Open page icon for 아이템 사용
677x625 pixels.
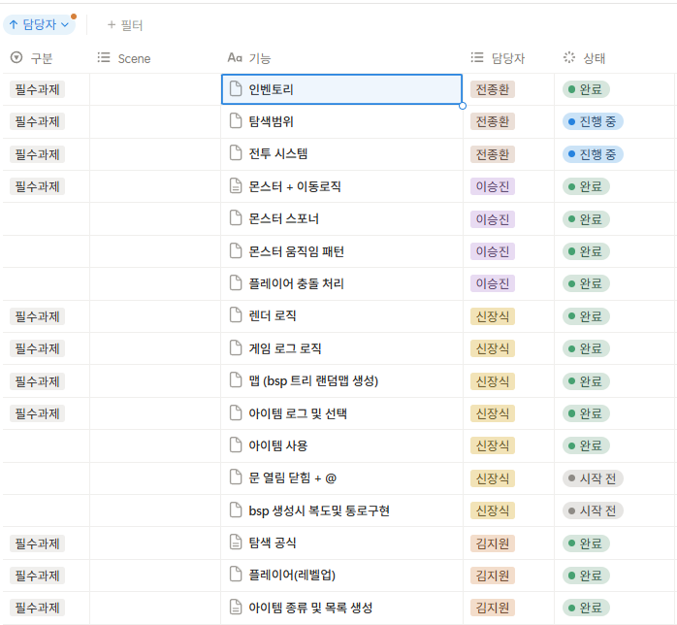[x=236, y=445]
